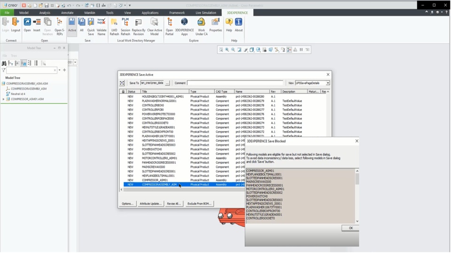451x253 pixels.
Task: Click the CAD Type column header
Action: click(x=224, y=91)
